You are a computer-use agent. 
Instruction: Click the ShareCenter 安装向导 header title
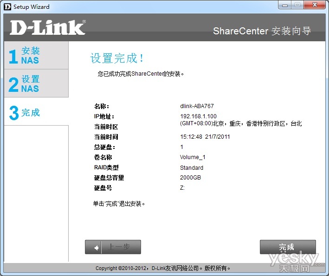[x=262, y=31]
